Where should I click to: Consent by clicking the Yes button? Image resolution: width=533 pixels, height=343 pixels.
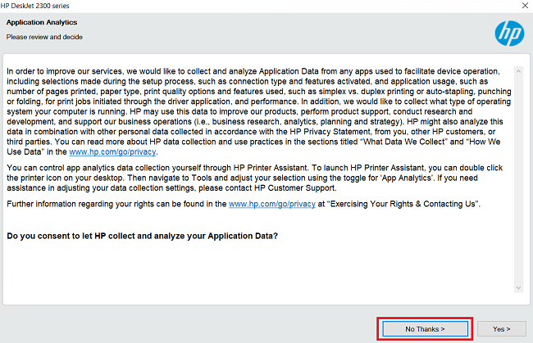501,329
